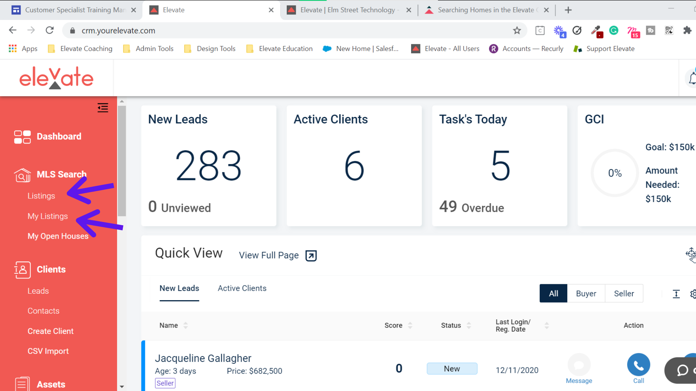Switch to Elevate | Elm Street Technology tab
Screen dimensions: 696x391
[348, 10]
